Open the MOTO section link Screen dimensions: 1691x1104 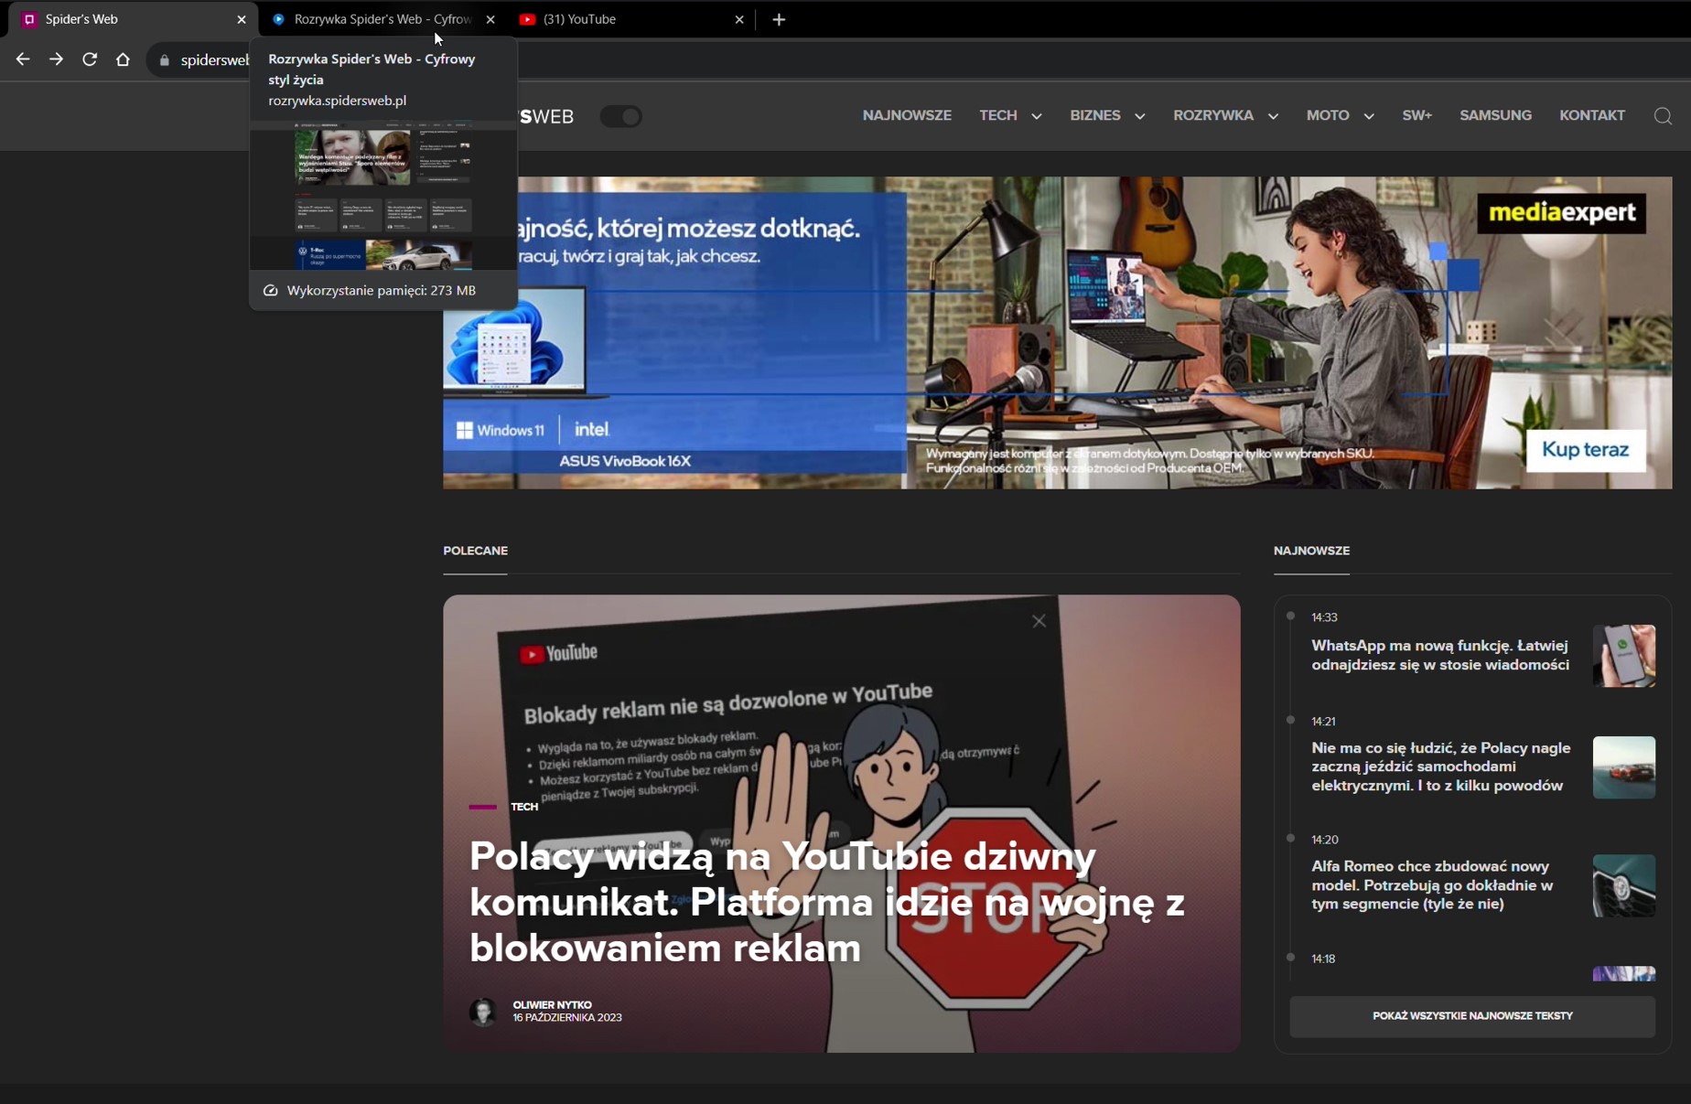(x=1328, y=115)
